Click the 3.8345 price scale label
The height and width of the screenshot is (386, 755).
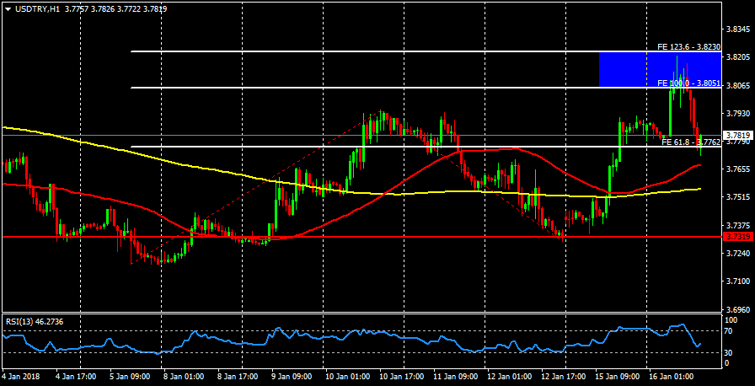737,29
